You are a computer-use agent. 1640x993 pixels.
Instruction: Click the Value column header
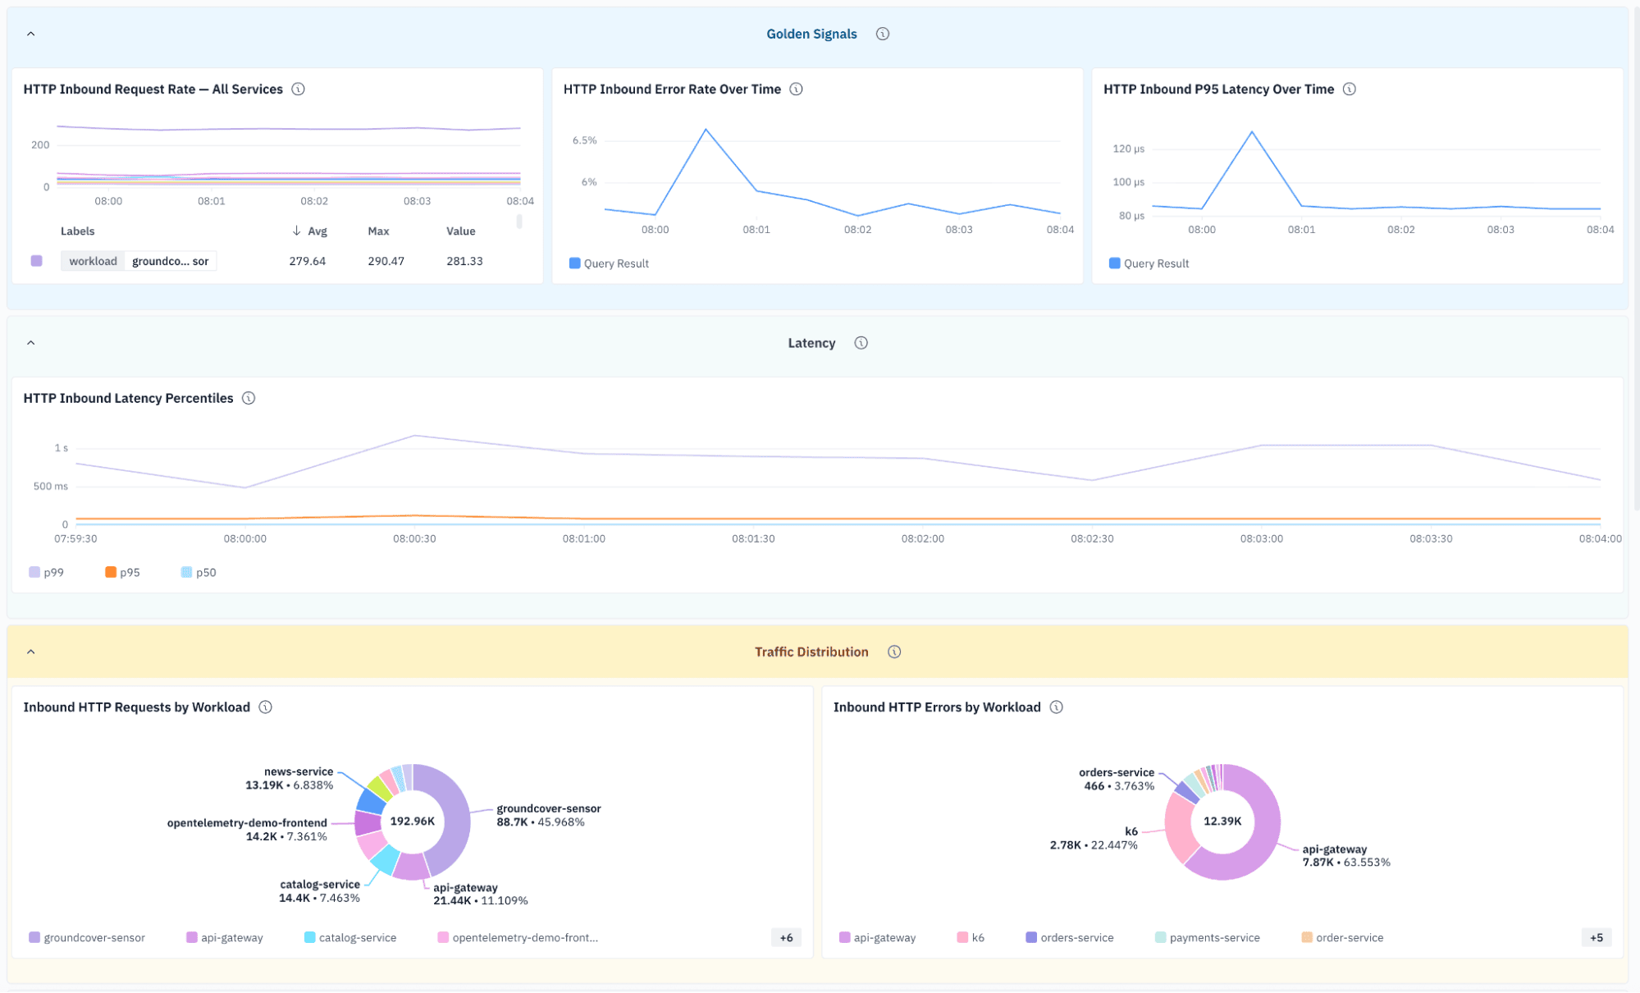461,231
